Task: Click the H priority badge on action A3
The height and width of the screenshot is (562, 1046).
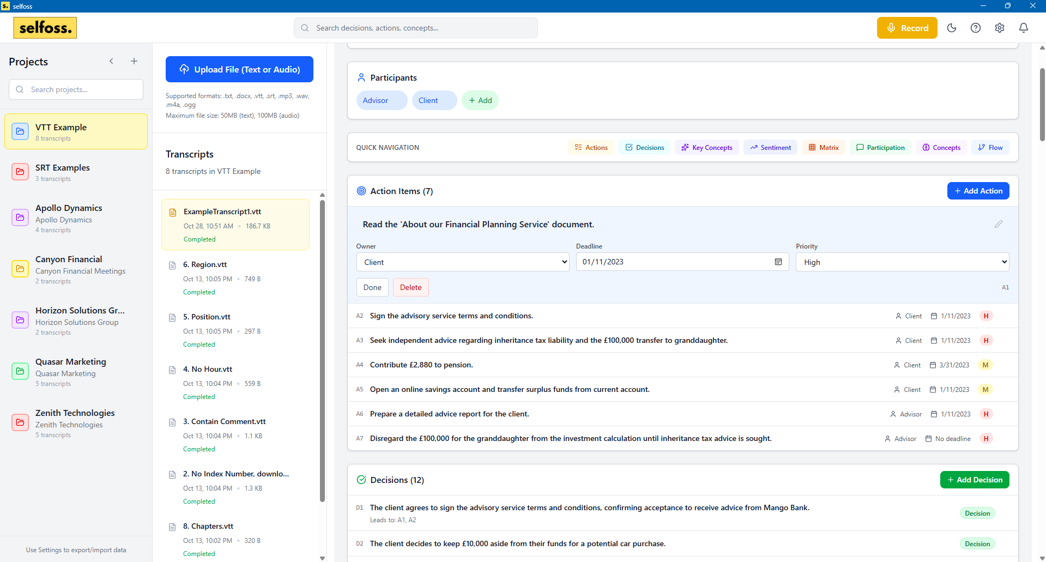Action: pyautogui.click(x=986, y=340)
